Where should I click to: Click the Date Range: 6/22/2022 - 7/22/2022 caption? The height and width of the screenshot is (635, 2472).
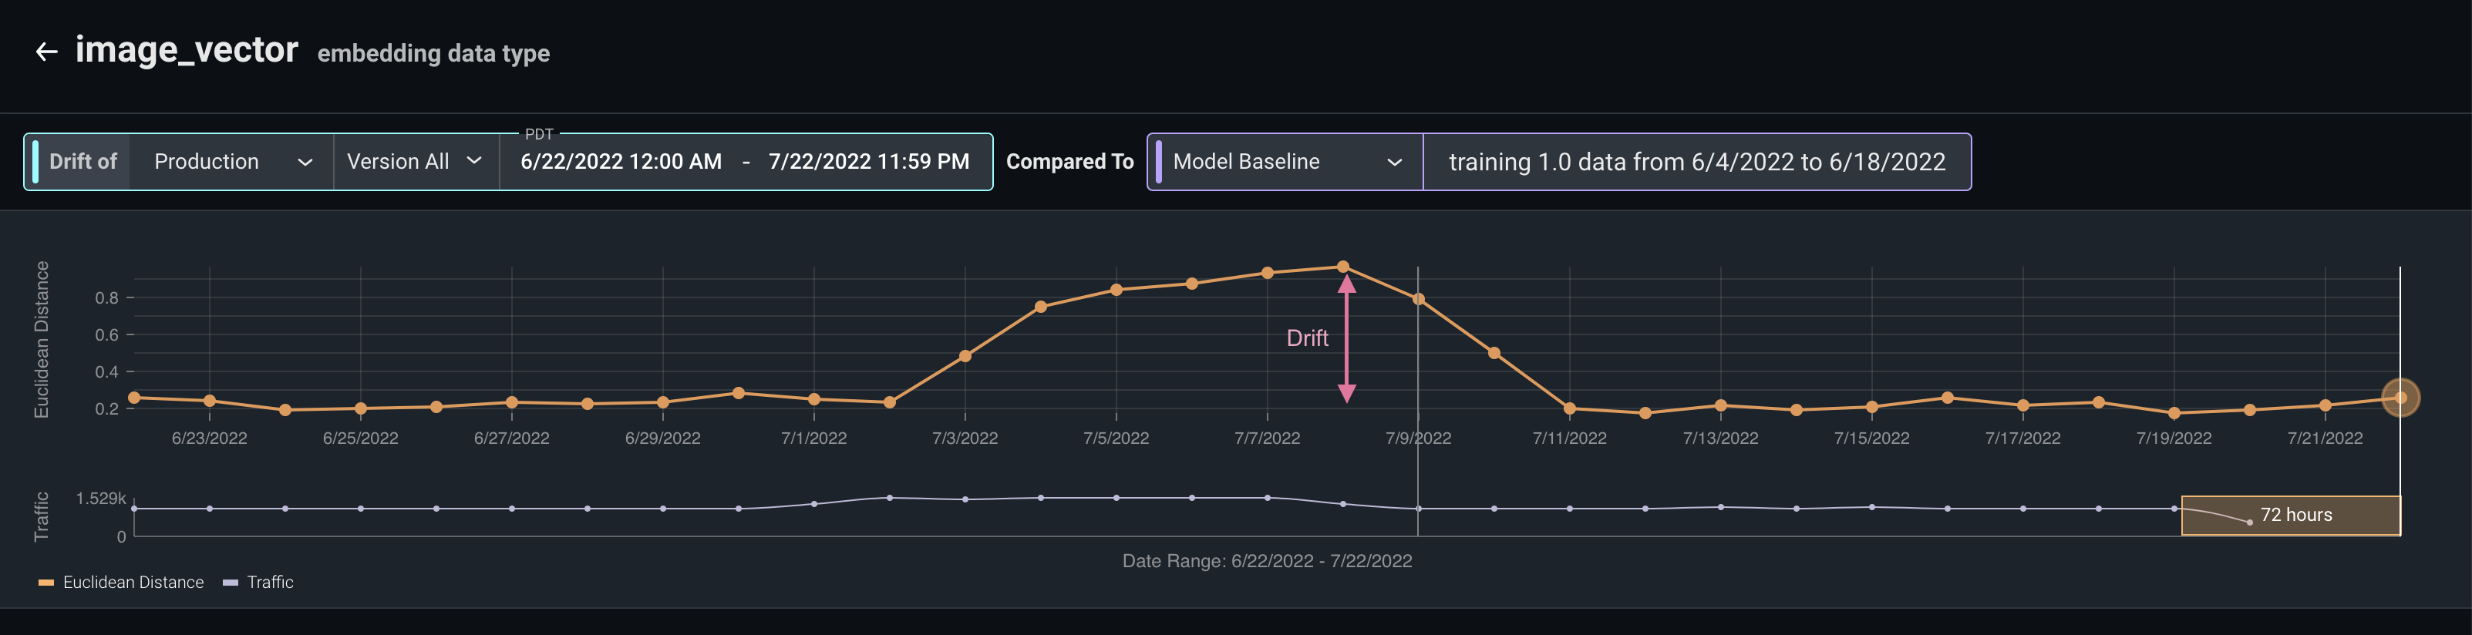tap(1267, 561)
